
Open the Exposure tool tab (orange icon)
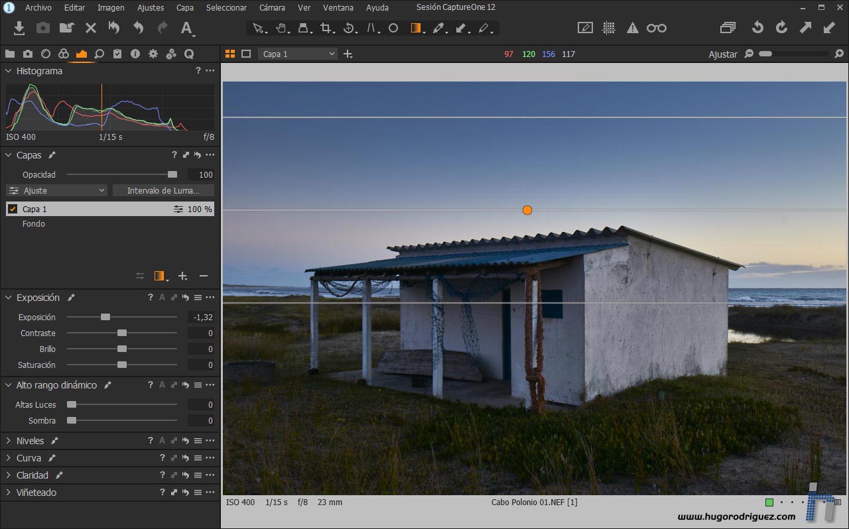pyautogui.click(x=82, y=54)
